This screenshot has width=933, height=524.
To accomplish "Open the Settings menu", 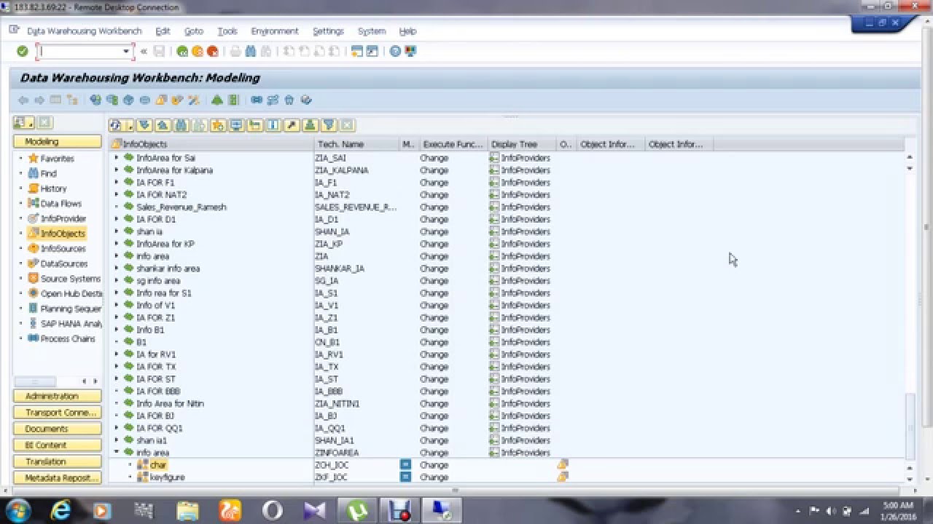I will pos(328,31).
